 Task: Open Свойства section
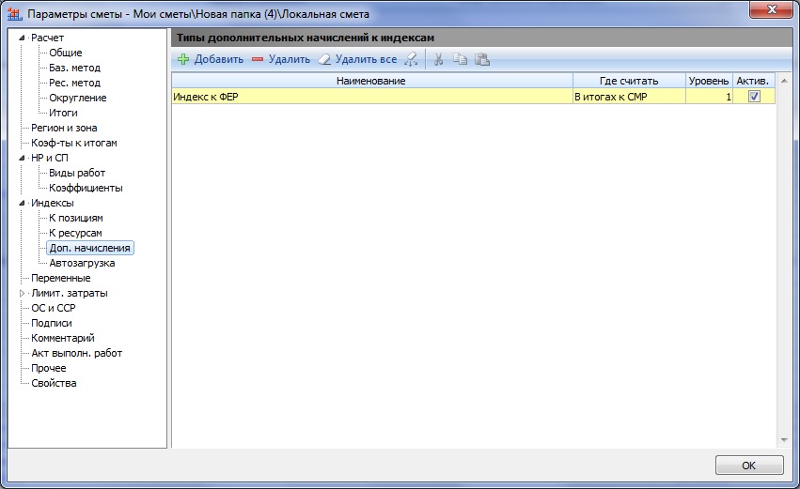[x=54, y=383]
